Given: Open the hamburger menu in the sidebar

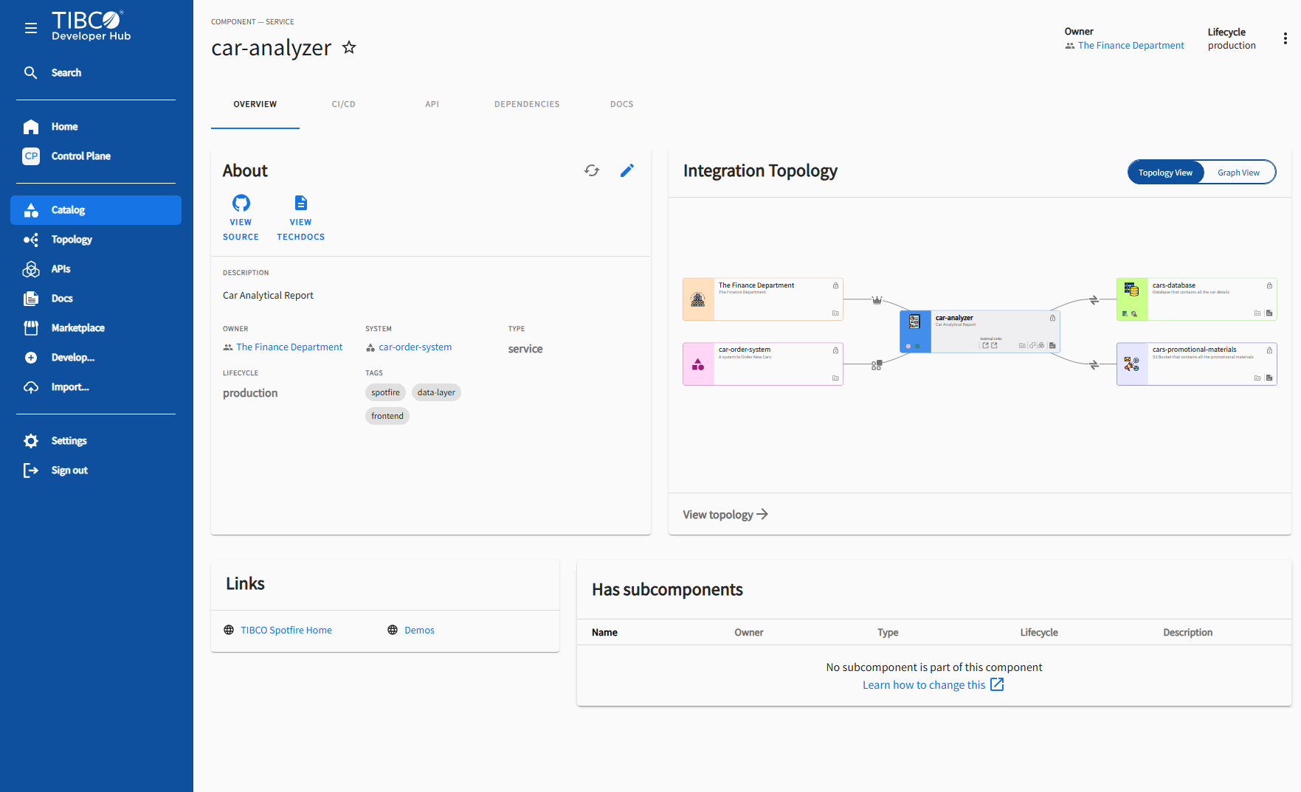Looking at the screenshot, I should point(30,28).
